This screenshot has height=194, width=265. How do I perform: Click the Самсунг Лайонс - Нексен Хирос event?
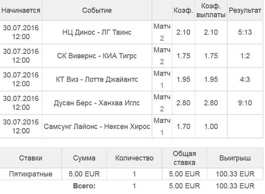coord(97,126)
